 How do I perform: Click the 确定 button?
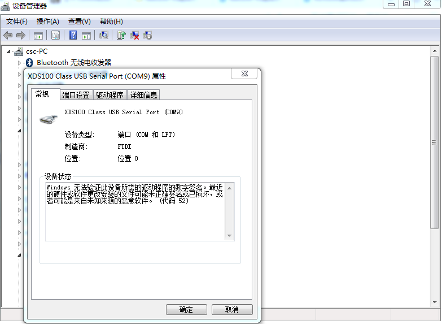coord(186,309)
